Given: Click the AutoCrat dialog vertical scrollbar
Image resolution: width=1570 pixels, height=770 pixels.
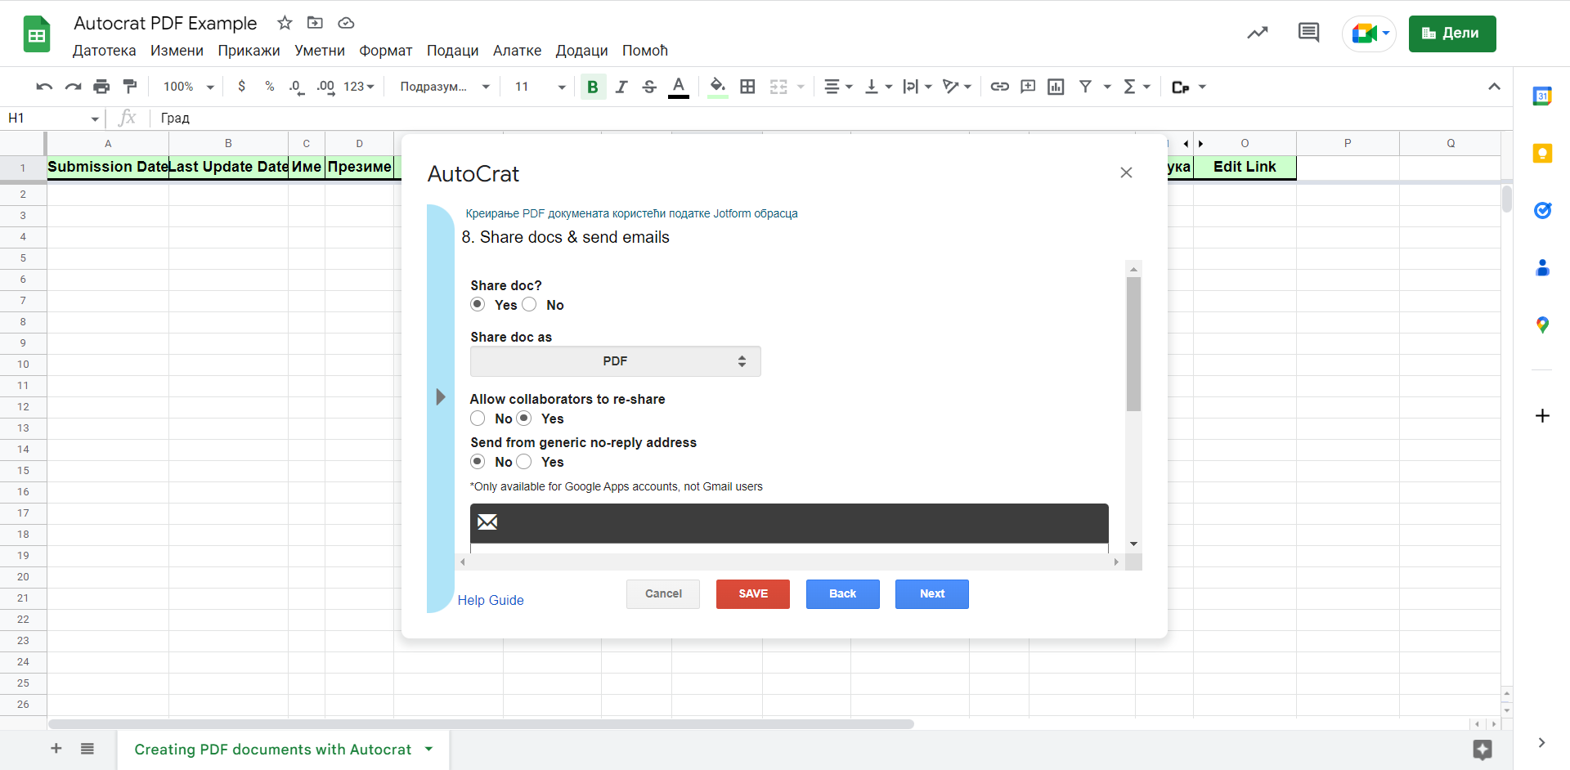Looking at the screenshot, I should click(x=1133, y=343).
